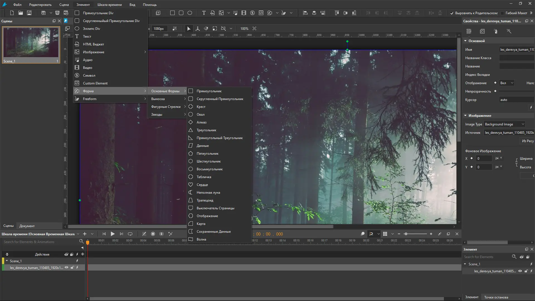Adjust the timeline zoom slider

tap(406, 234)
